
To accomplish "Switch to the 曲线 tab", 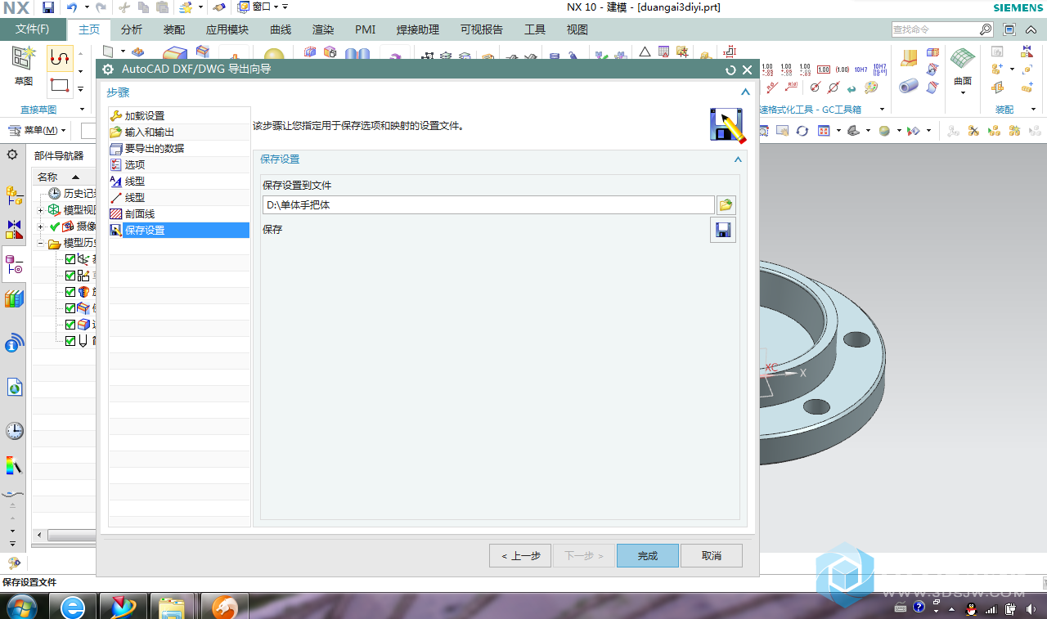I will (281, 29).
